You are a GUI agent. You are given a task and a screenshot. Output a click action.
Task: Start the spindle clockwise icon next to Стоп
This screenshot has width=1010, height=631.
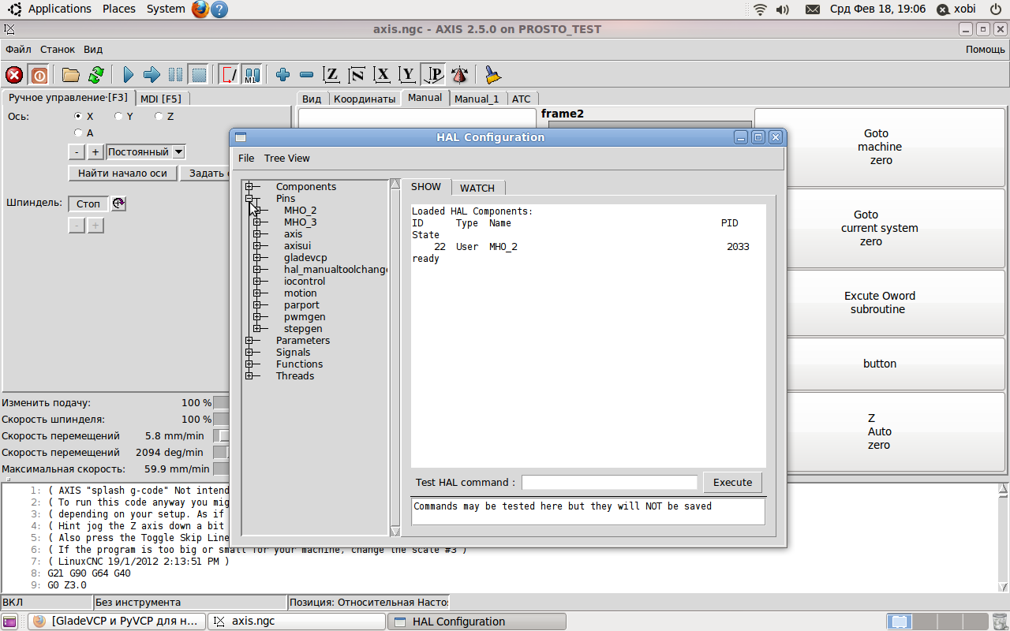[118, 203]
